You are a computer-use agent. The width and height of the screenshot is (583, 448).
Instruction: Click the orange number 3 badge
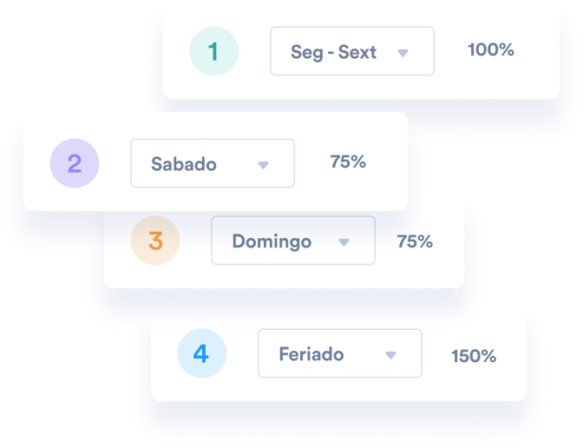pyautogui.click(x=155, y=240)
